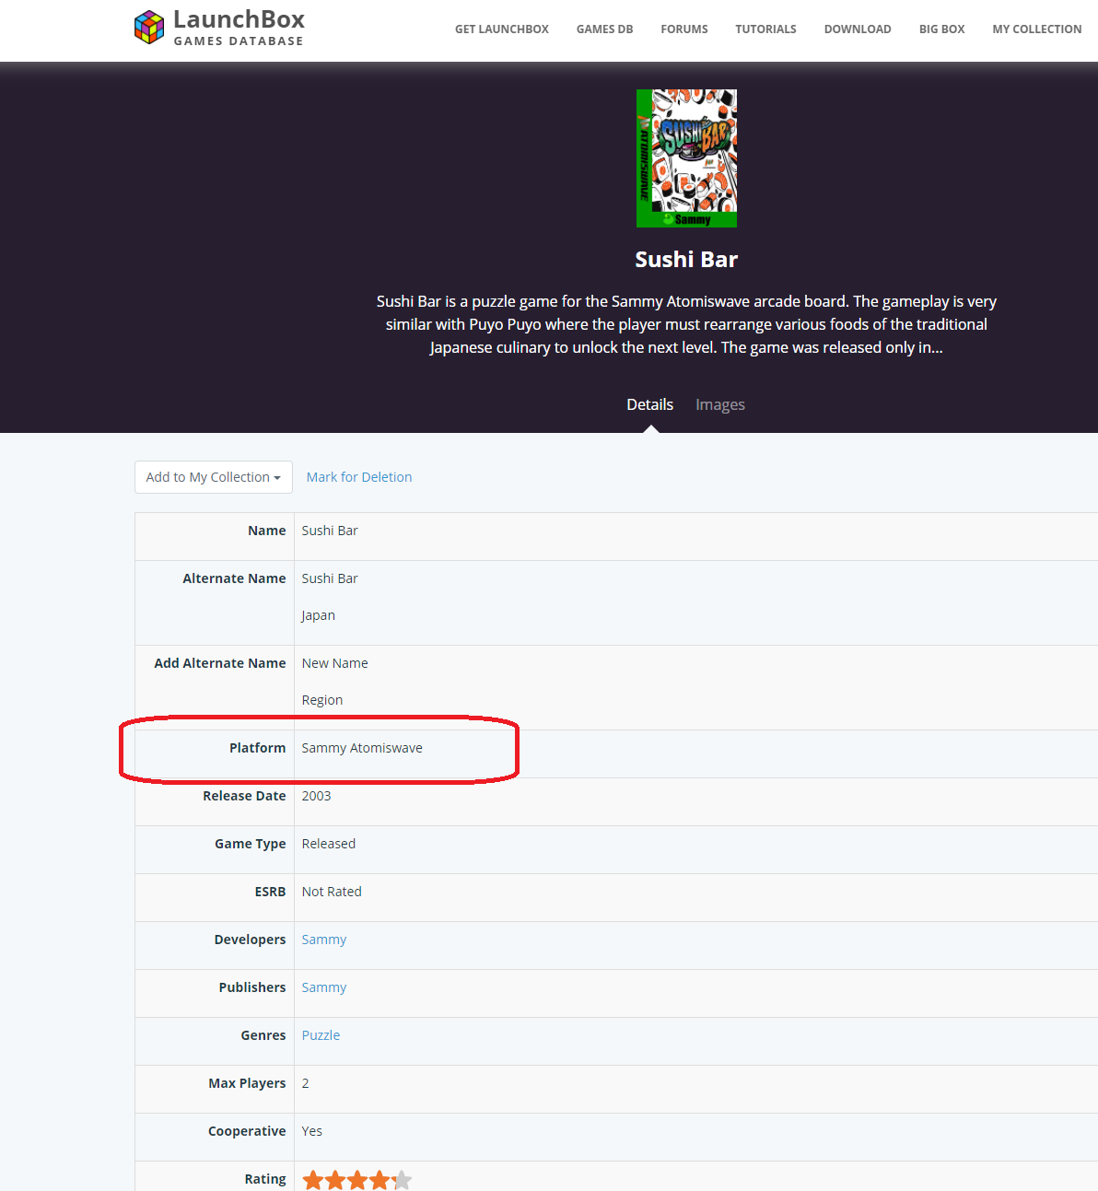Viewport: 1098px width, 1191px height.
Task: Click the fourth rating star
Action: point(380,1180)
